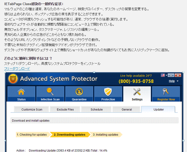Open the General settings tab
Image resolution: width=187 pixels, height=152 pixels.
pyautogui.click(x=127, y=109)
